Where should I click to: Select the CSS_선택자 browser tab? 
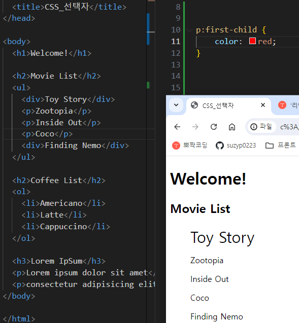pyautogui.click(x=228, y=105)
